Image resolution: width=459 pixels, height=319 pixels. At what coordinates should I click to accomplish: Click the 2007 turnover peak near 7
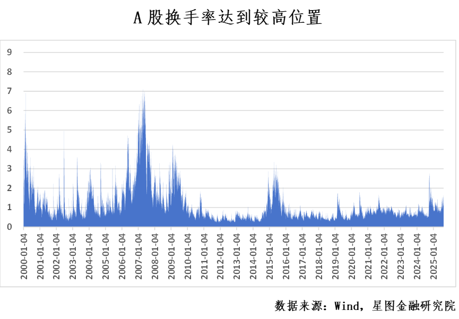[x=143, y=91]
